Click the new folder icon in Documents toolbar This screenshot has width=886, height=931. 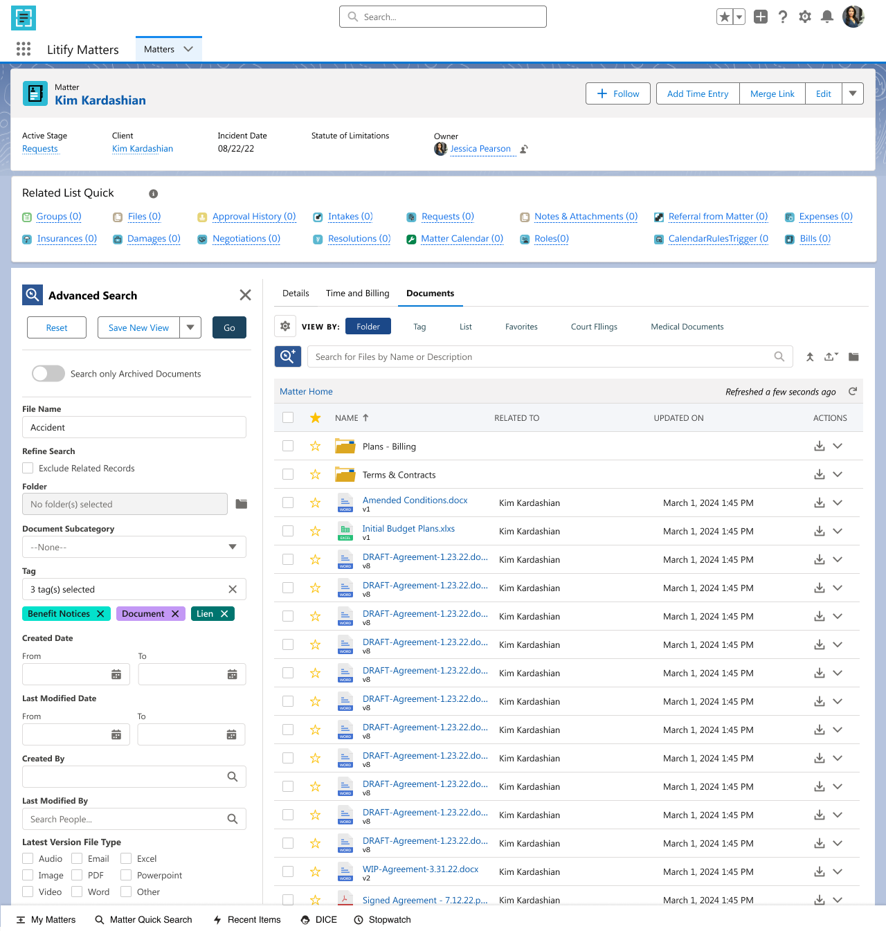point(854,356)
